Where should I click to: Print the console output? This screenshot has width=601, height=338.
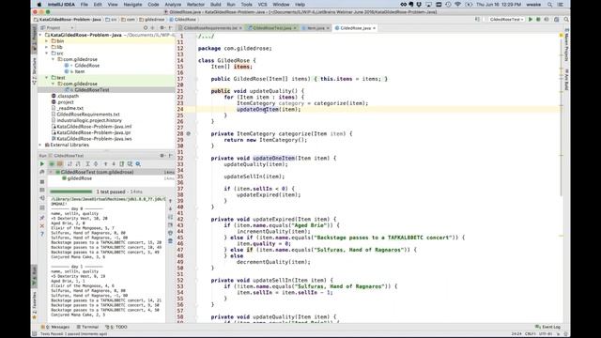pyautogui.click(x=171, y=233)
